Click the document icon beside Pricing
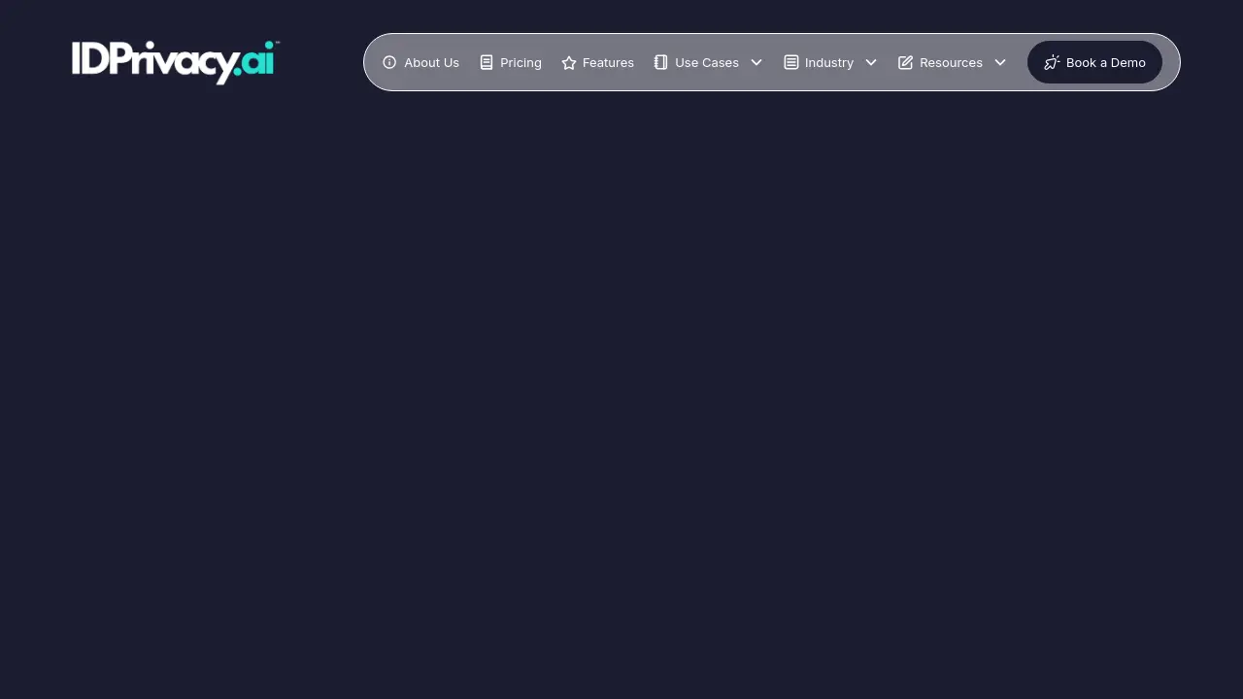 pyautogui.click(x=487, y=62)
